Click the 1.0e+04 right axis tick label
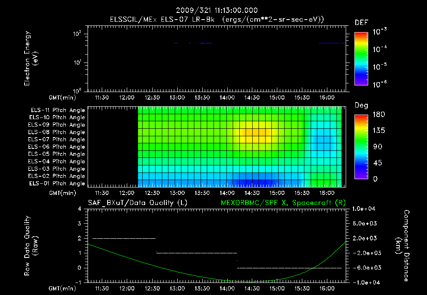 tap(364, 209)
